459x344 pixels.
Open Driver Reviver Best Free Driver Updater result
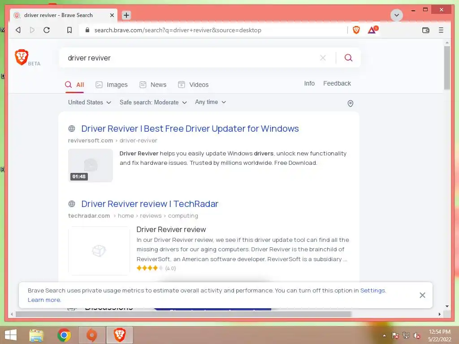pos(190,129)
